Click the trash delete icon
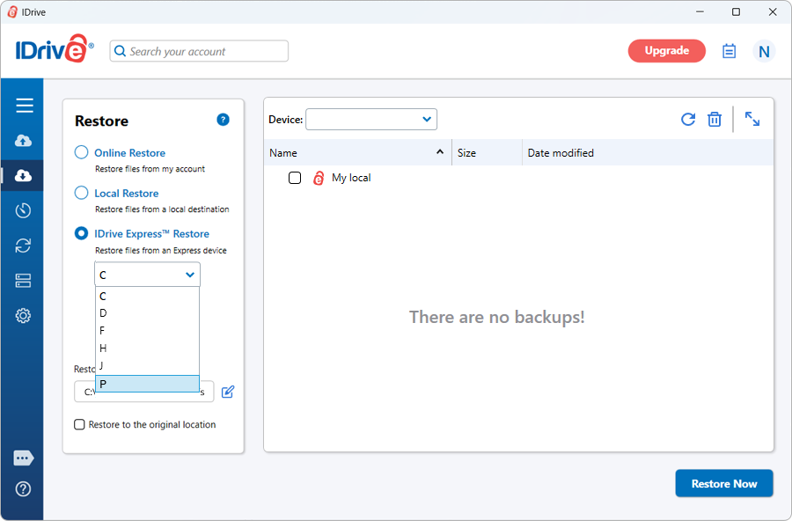Viewport: 792px width, 521px height. [x=715, y=120]
